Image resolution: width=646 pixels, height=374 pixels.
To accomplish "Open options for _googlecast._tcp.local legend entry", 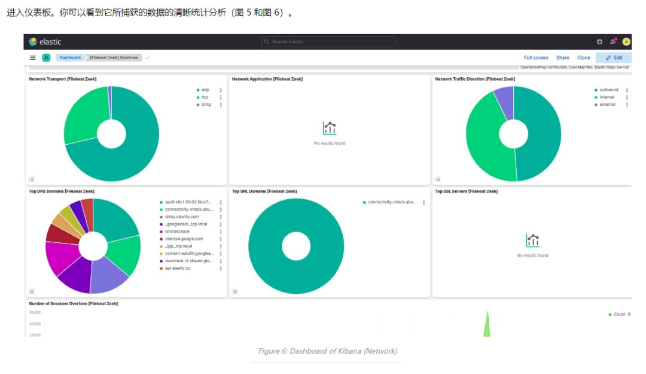I will (221, 224).
